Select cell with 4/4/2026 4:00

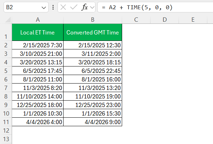point(38,122)
